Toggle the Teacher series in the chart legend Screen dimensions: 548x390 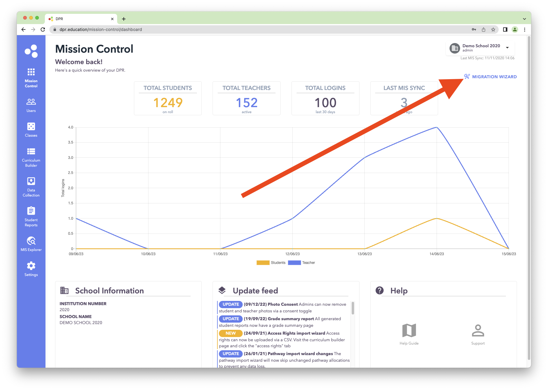click(x=302, y=262)
